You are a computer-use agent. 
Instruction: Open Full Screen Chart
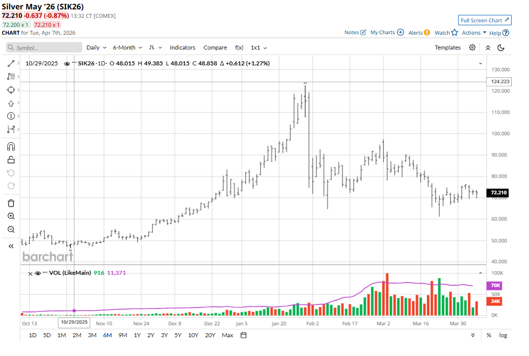(484, 20)
